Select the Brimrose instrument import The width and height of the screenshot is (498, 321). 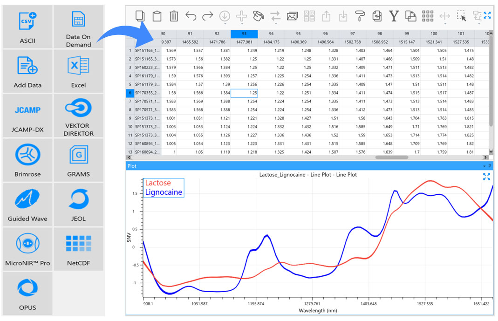27,160
